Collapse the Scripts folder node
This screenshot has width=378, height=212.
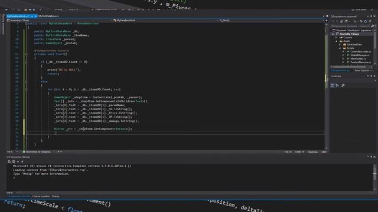point(340,48)
